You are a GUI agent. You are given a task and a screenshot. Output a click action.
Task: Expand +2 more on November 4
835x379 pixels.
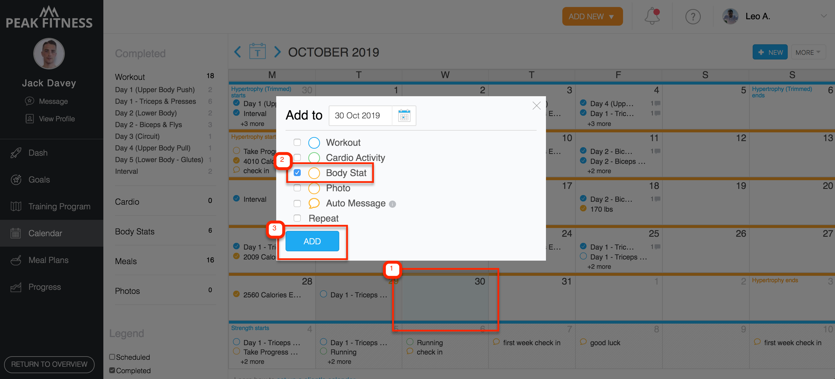click(252, 362)
